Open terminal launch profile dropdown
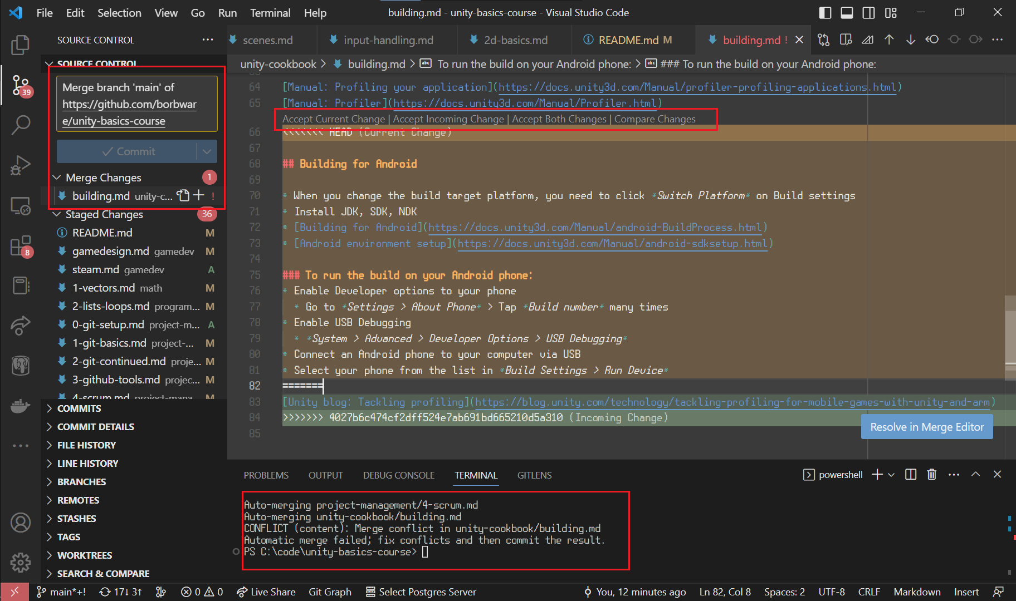1016x601 pixels. click(x=891, y=475)
